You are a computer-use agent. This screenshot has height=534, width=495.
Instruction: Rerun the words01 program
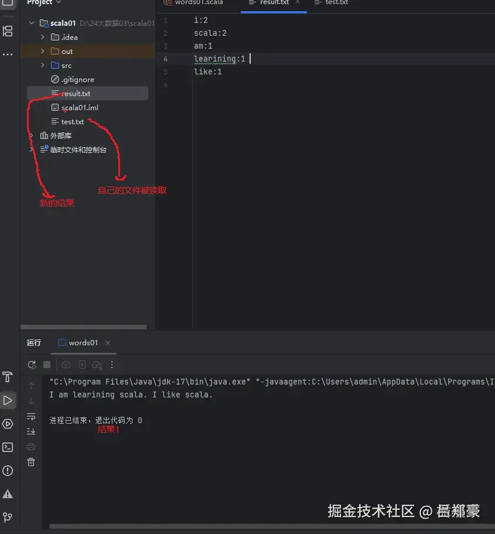[x=32, y=365]
